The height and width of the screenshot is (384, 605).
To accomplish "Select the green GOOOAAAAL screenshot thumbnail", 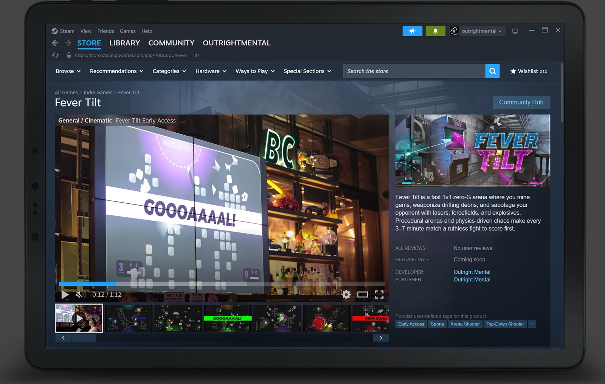I will point(228,318).
